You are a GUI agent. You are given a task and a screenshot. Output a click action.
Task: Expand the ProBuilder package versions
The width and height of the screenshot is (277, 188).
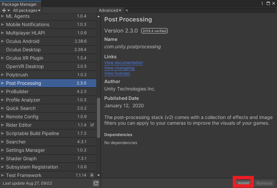point(3,91)
